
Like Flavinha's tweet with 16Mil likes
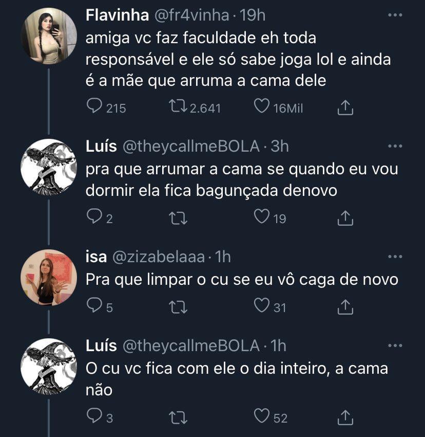[x=262, y=106]
